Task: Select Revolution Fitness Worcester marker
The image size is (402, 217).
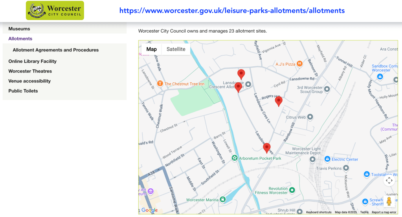Action: pyautogui.click(x=292, y=190)
